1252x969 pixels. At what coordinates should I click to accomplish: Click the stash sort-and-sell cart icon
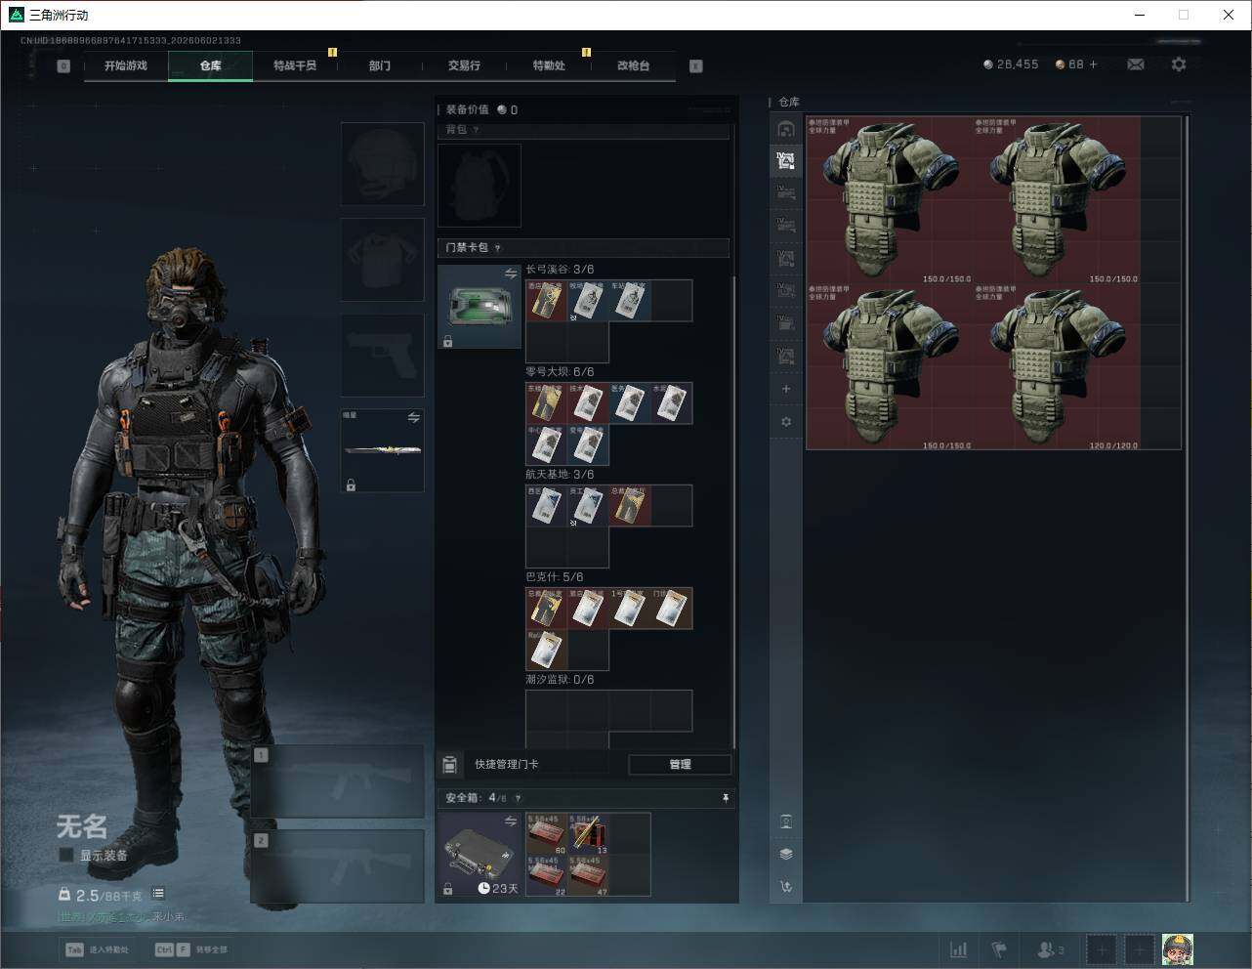786,887
